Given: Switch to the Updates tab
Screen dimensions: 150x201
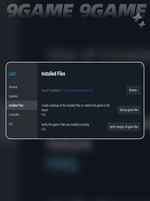Looking at the screenshot, I should point(13,96).
